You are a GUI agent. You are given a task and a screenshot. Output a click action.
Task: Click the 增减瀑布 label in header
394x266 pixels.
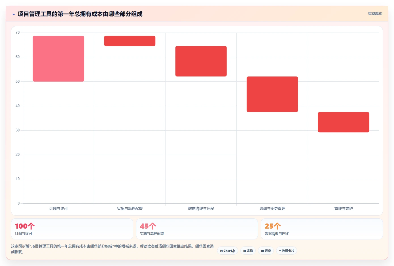click(375, 14)
